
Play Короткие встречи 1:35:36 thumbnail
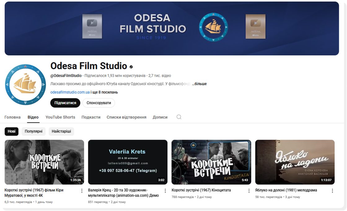click(44, 162)
